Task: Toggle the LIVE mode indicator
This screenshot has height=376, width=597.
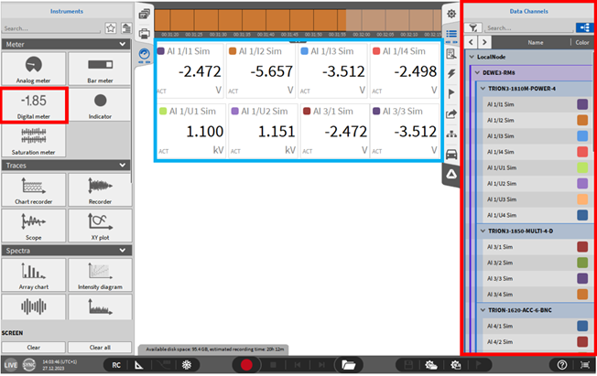Action: coord(11,365)
